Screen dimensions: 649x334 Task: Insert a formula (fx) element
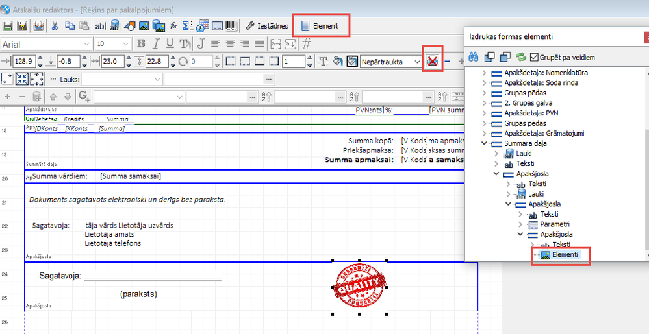(x=174, y=26)
